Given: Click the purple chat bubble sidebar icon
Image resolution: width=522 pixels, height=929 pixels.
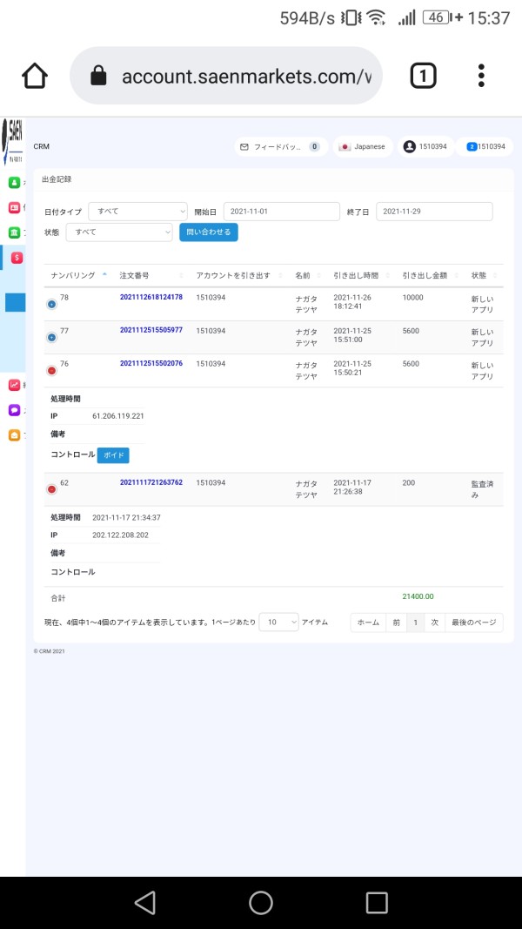Looking at the screenshot, I should (x=14, y=410).
